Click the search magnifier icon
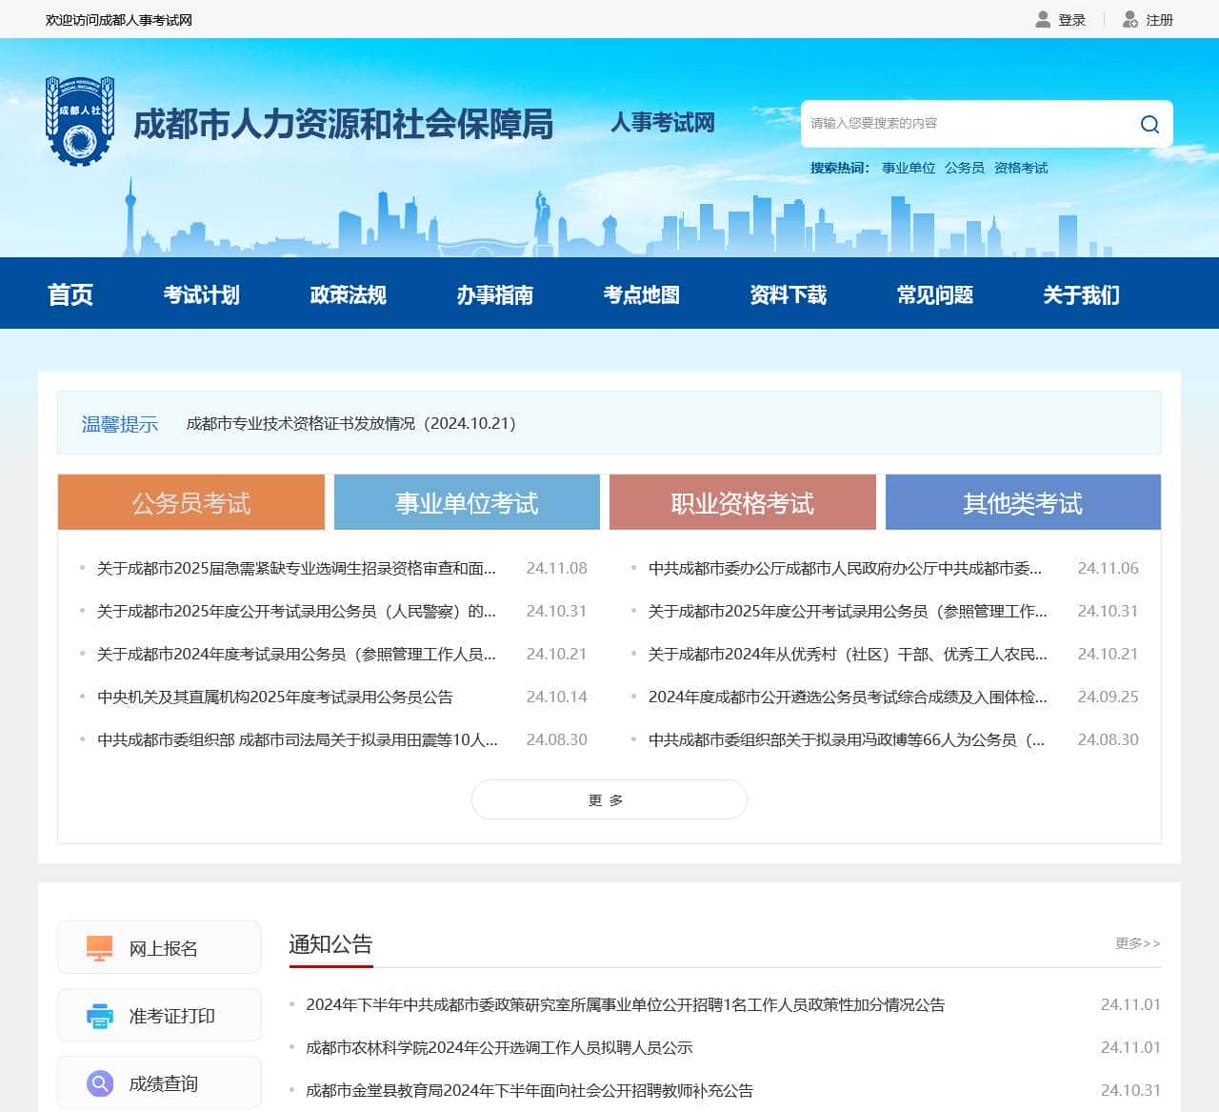Viewport: 1219px width, 1112px height. [x=1149, y=124]
